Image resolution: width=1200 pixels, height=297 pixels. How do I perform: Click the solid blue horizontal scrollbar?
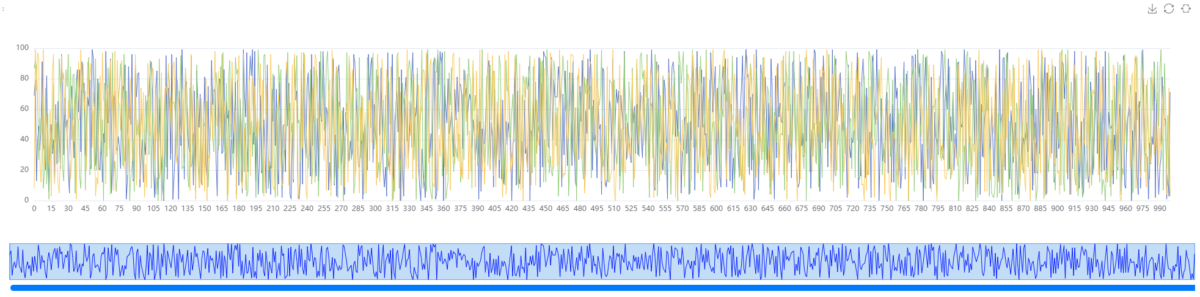tap(602, 288)
